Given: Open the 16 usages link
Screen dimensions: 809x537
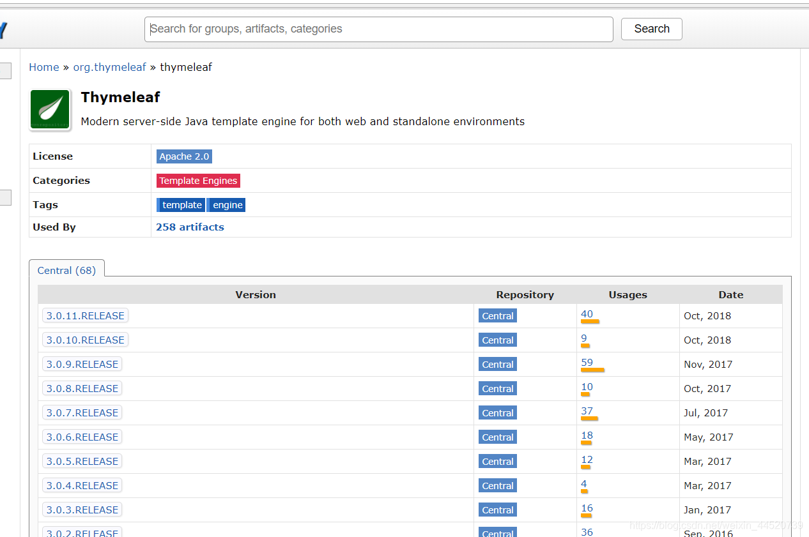Looking at the screenshot, I should click(x=587, y=508).
